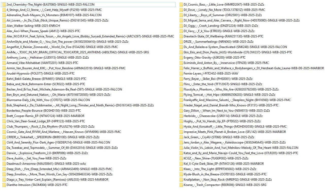This screenshot has height=192, width=329.
Task: Click the DJ_Xavy folder name
Action: [x=219, y=31]
